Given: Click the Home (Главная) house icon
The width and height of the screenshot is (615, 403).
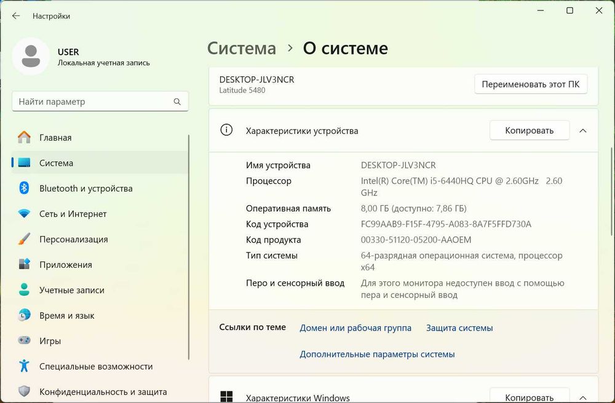Looking at the screenshot, I should point(24,138).
